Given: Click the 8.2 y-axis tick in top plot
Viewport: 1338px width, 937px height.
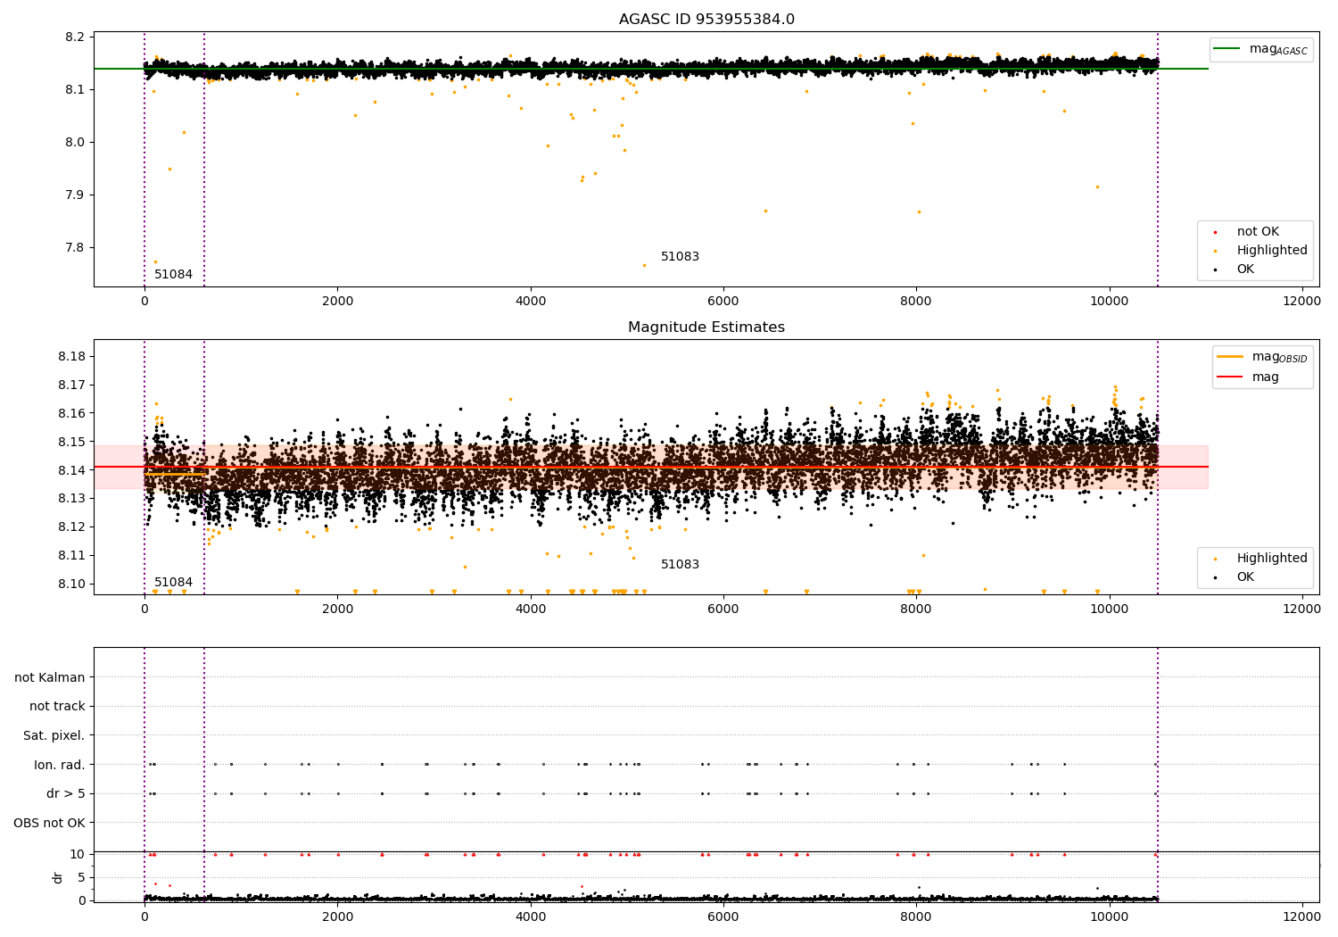Looking at the screenshot, I should (76, 37).
